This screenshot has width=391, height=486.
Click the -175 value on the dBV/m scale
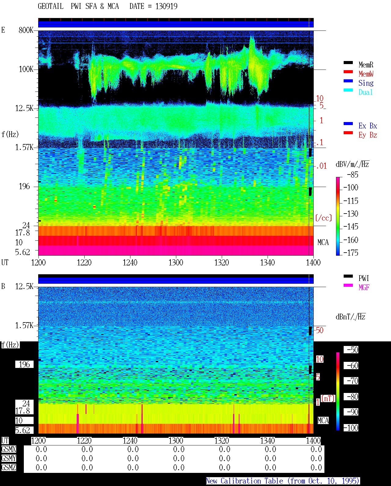pos(351,253)
